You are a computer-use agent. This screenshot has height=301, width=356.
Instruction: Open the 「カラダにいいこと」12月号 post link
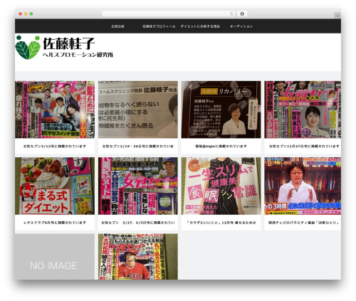tap(221, 223)
